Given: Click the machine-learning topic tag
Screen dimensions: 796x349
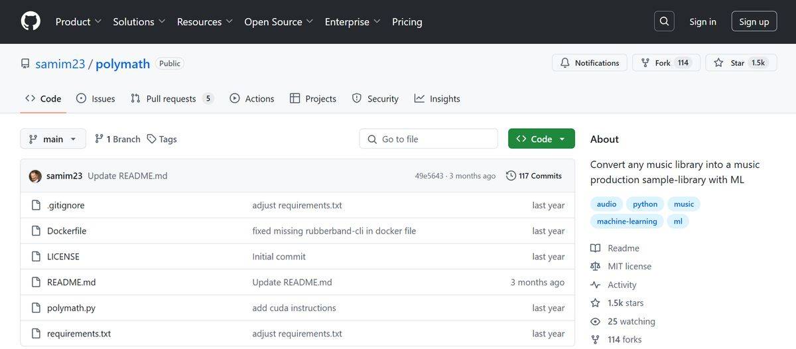Looking at the screenshot, I should pyautogui.click(x=627, y=221).
